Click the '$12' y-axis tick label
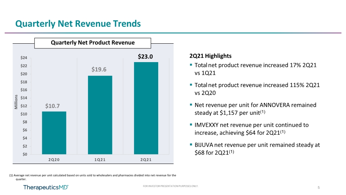Screen dimensions: 346x195 [x=24, y=106]
